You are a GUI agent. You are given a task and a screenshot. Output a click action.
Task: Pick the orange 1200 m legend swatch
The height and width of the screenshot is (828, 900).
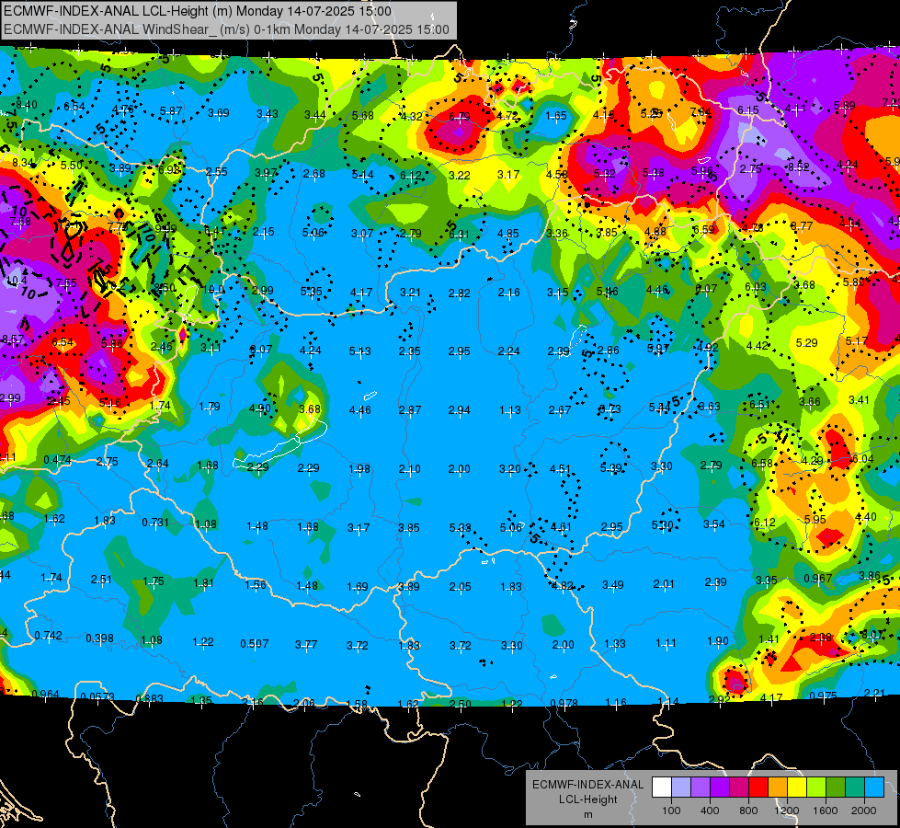[778, 788]
